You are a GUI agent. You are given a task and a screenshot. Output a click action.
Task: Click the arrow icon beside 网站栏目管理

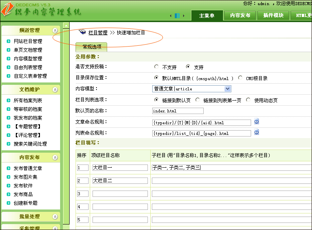(x=9, y=41)
